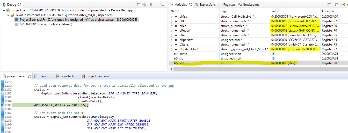This screenshot has width=348, height=133.
Task: Click the type 'struct ti_sysbios_knl_Clock_Struct *'
Action: [x=244, y=49]
